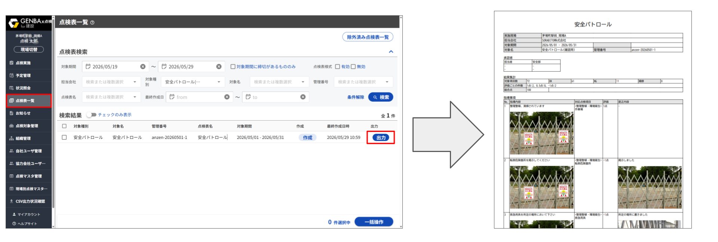
Task: Clear the 最終作成日 from field
Action: click(x=227, y=97)
